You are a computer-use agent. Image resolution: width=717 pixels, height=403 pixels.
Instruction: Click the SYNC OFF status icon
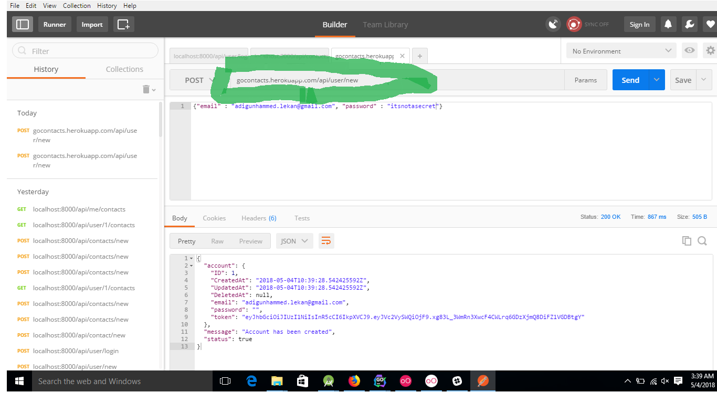pyautogui.click(x=574, y=24)
